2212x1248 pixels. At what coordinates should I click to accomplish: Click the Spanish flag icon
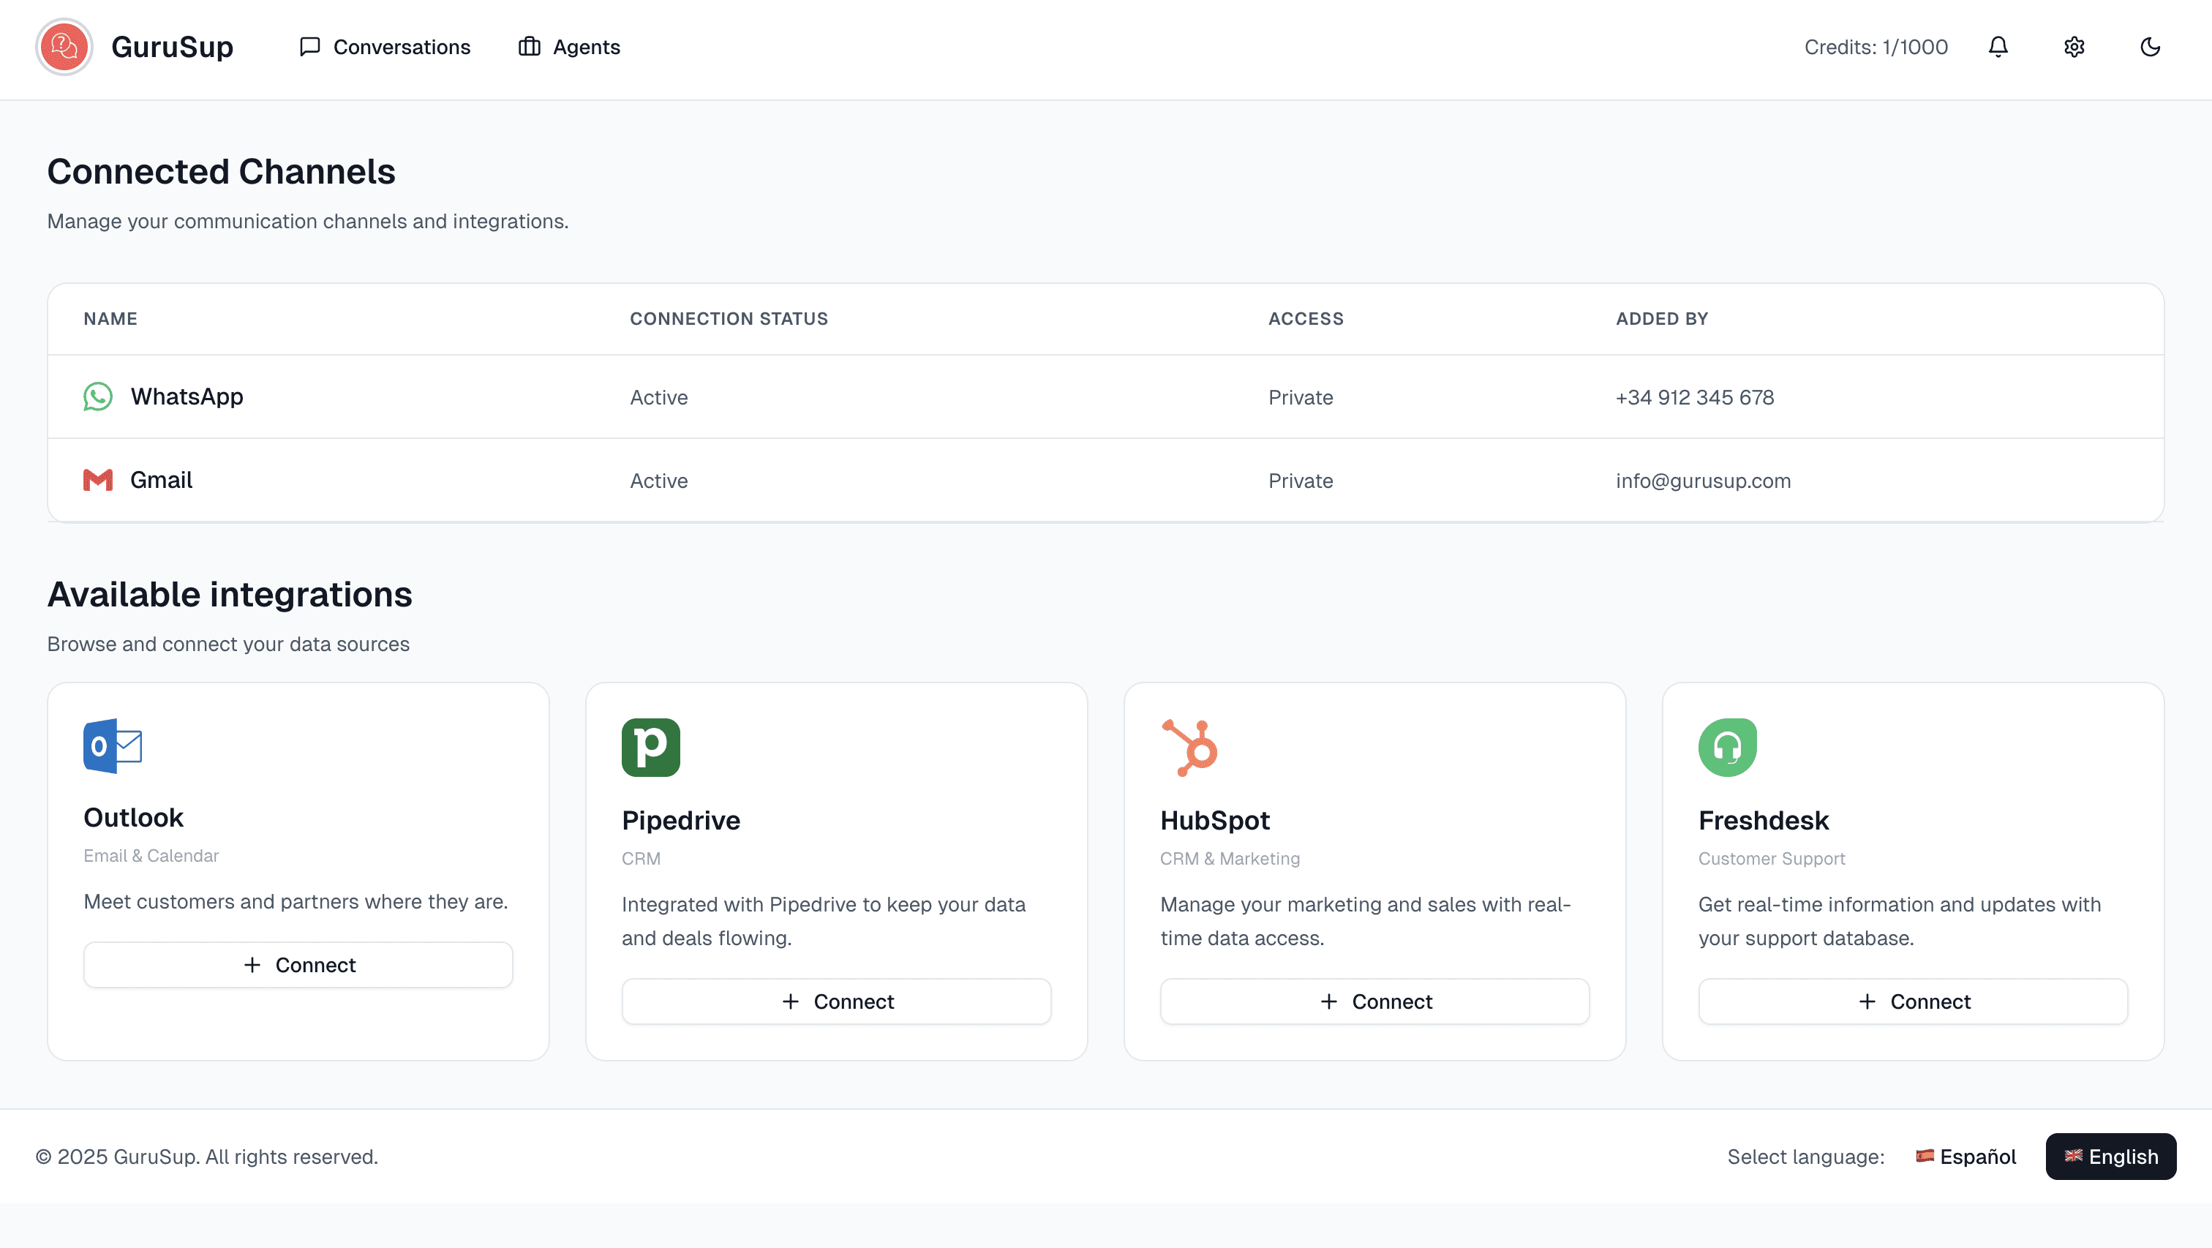pos(1925,1156)
